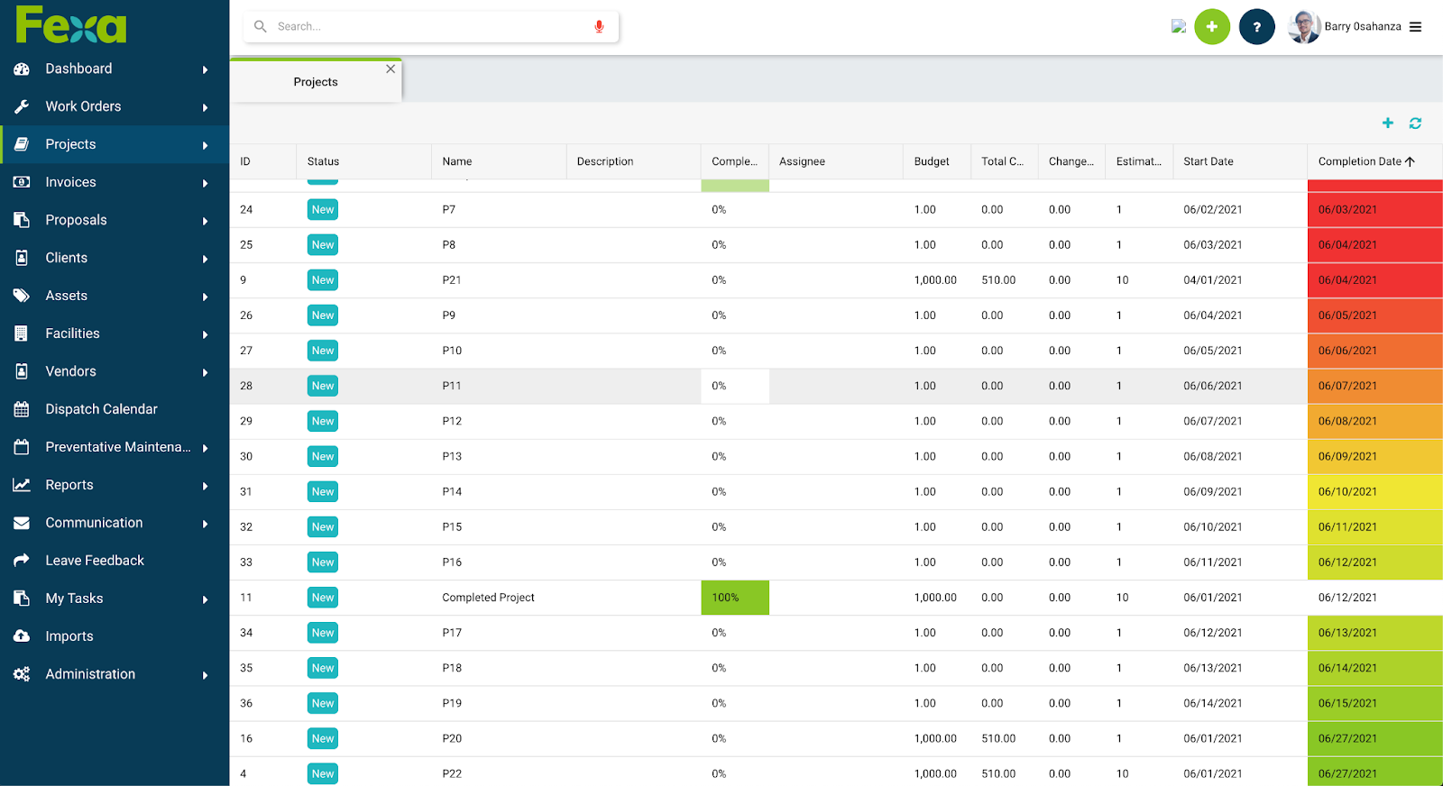Image resolution: width=1443 pixels, height=786 pixels.
Task: Expand the Dashboard submenu arrow
Action: coord(206,69)
